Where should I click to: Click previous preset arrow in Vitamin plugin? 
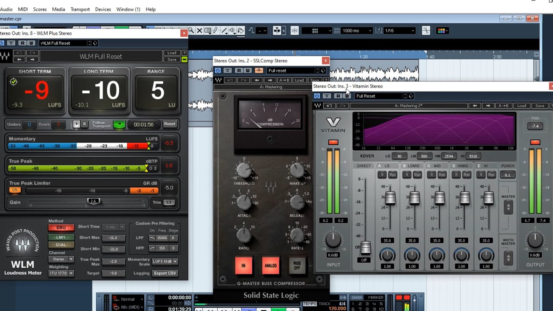pyautogui.click(x=475, y=106)
